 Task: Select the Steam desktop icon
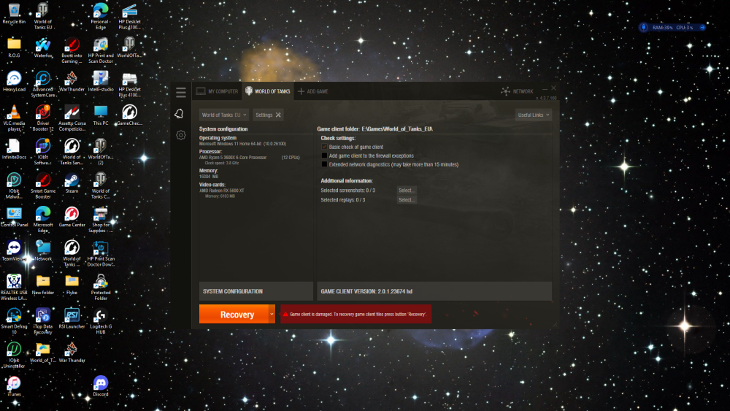coord(72,183)
